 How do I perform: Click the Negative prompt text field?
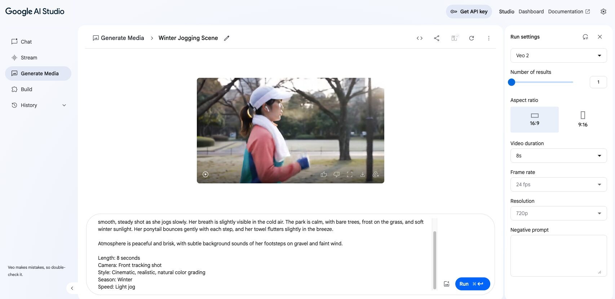pyautogui.click(x=559, y=256)
